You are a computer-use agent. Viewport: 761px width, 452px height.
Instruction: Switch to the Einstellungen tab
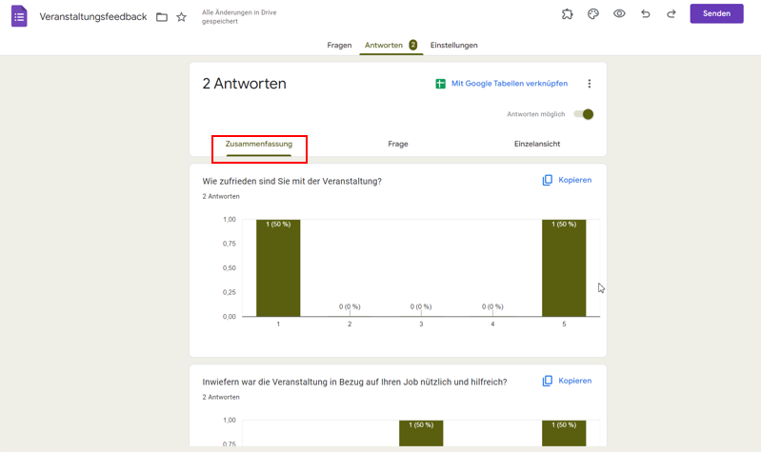pos(453,46)
